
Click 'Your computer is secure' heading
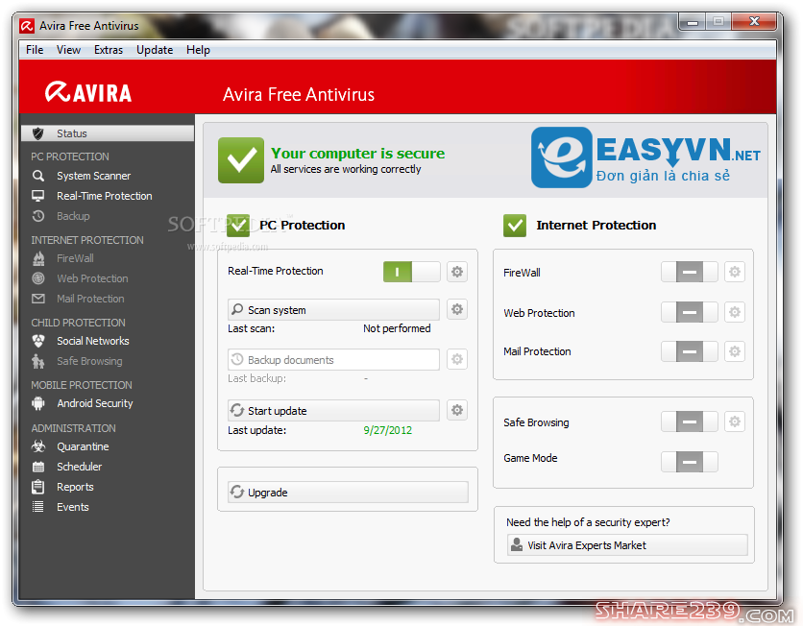click(358, 154)
